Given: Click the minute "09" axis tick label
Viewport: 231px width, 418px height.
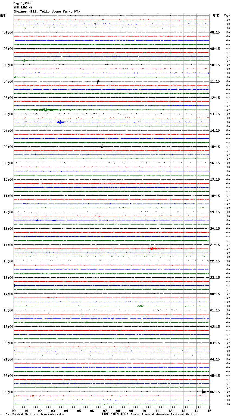Looking at the screenshot, I should (131, 411).
